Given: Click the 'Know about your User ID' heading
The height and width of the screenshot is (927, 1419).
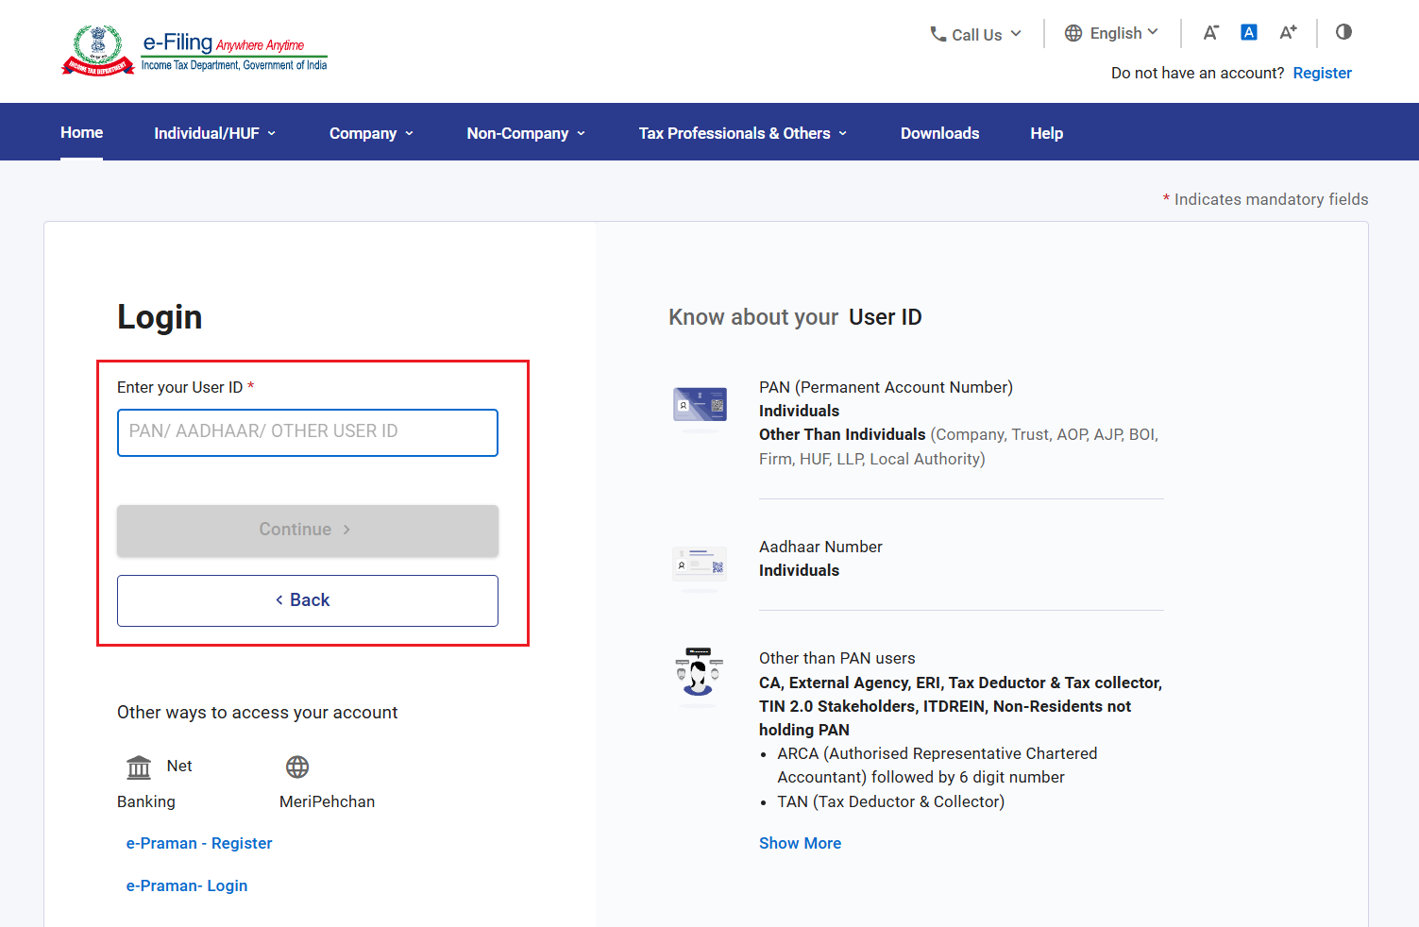Looking at the screenshot, I should click(x=795, y=317).
